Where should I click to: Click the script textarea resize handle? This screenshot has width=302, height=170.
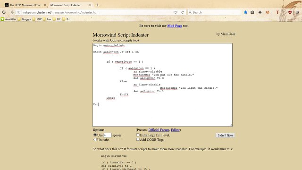click(231, 125)
